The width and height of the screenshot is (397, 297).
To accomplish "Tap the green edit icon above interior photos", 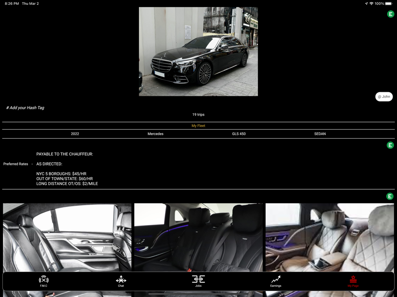I will pos(390,196).
